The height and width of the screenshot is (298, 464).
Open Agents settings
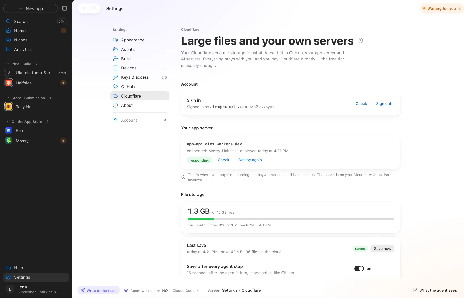coord(140,49)
